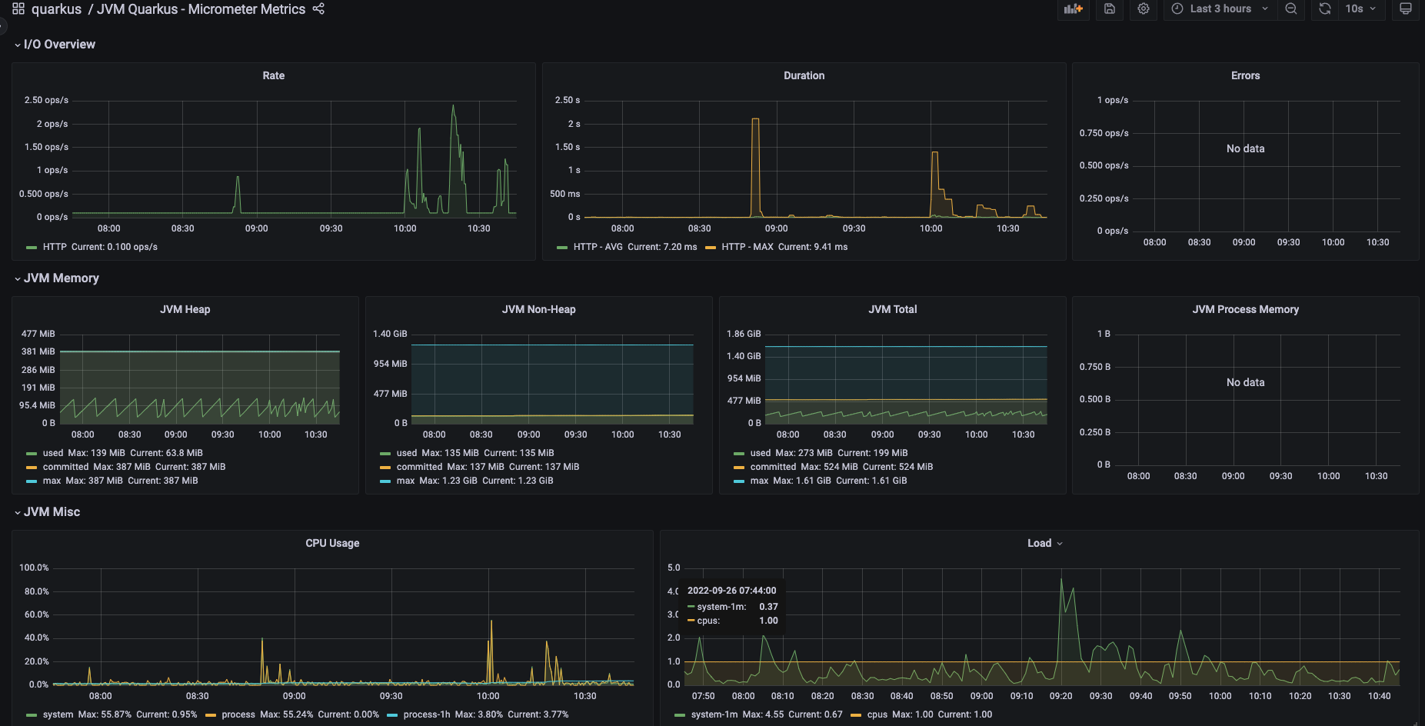
Task: Click yellow process swatch in CPU Usage legend
Action: coord(211,715)
